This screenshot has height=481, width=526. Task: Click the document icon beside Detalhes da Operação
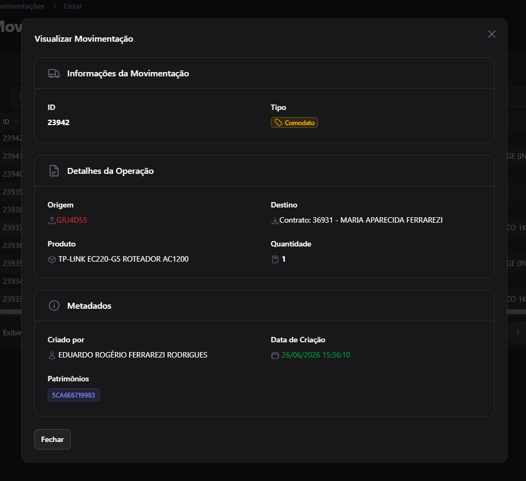coord(54,171)
